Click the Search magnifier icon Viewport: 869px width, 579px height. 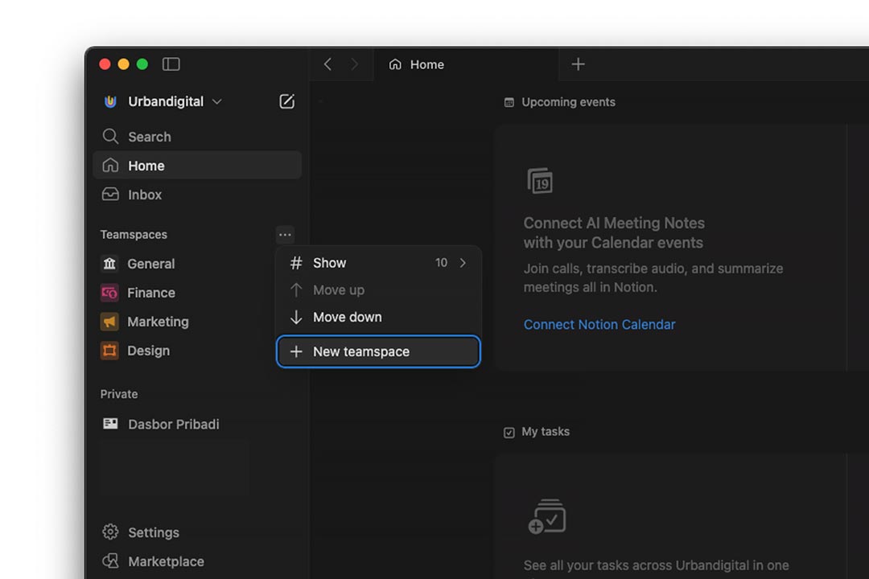110,136
